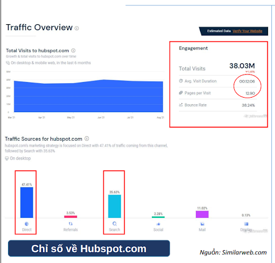Click Bounce Rate chart icon
Screen dimensions: 275x263
pyautogui.click(x=181, y=105)
